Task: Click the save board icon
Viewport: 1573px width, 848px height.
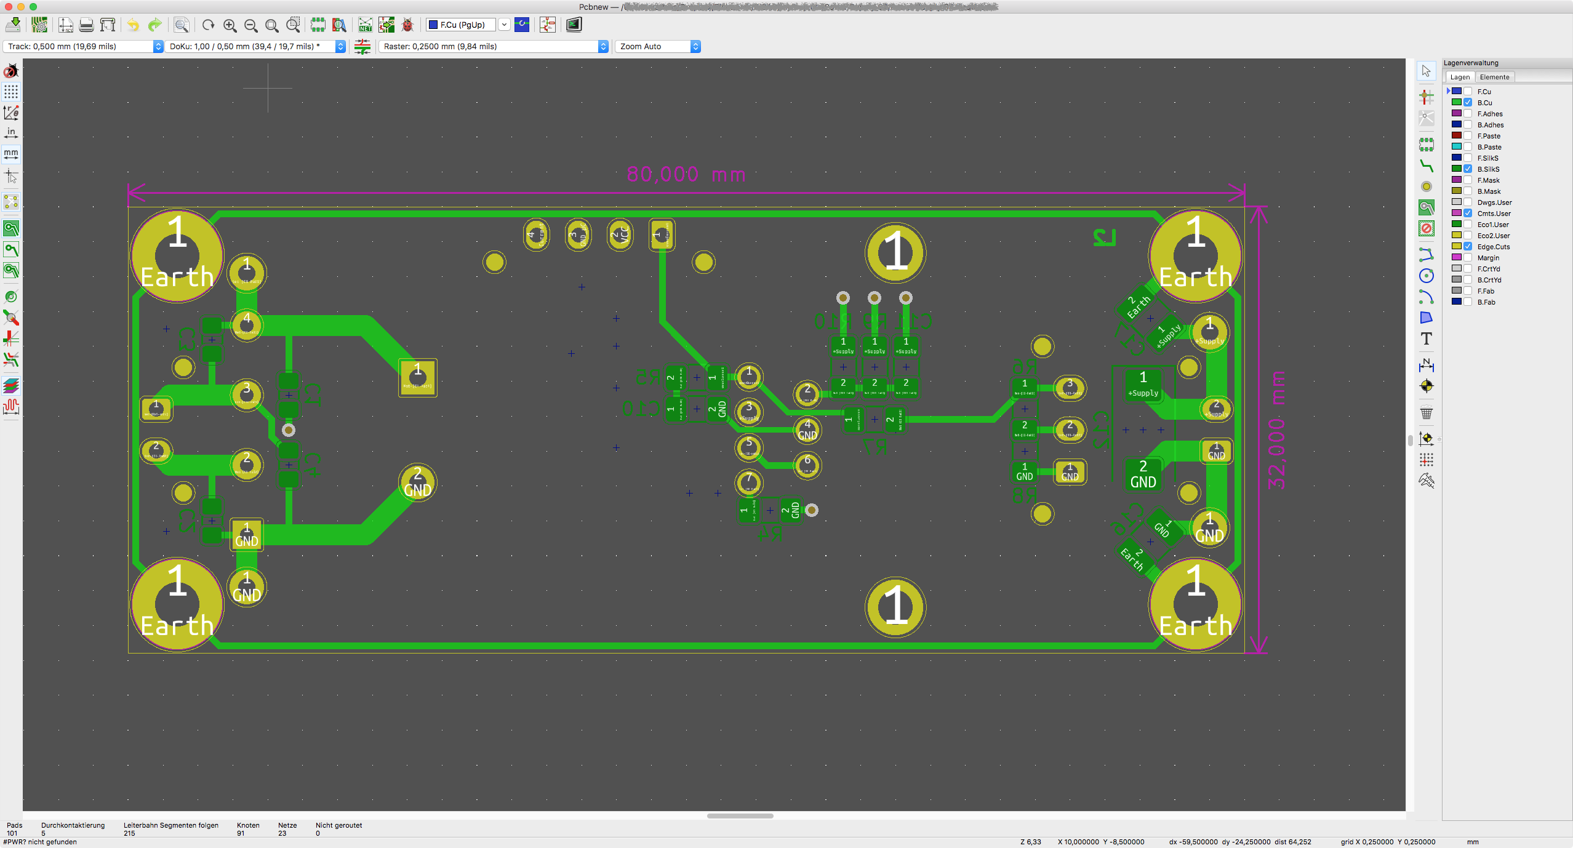Action: pyautogui.click(x=14, y=25)
